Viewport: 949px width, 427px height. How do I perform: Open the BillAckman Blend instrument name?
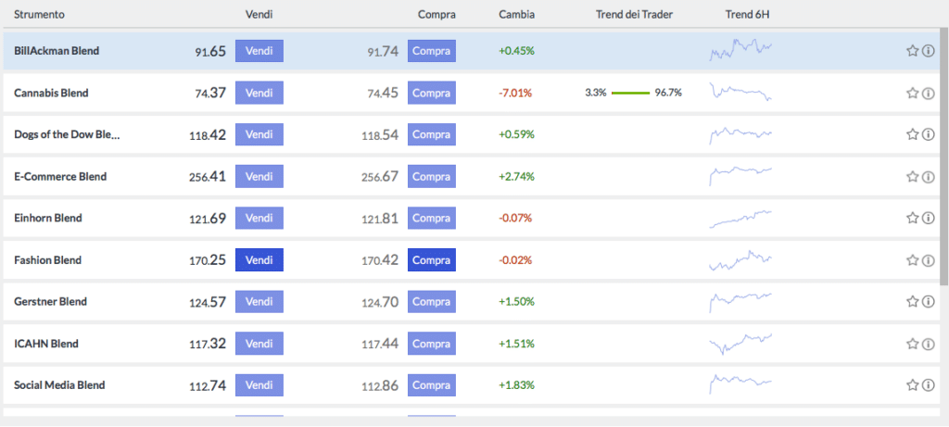click(x=57, y=51)
